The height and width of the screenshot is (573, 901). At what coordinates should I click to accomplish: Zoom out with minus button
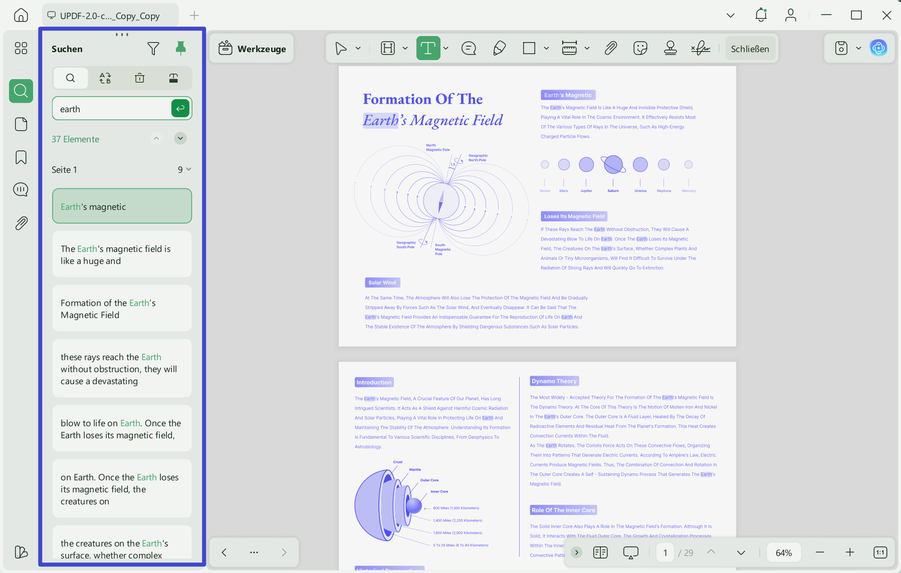coord(820,552)
